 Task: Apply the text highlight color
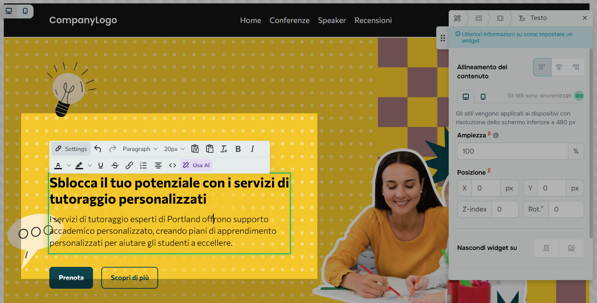pos(79,165)
